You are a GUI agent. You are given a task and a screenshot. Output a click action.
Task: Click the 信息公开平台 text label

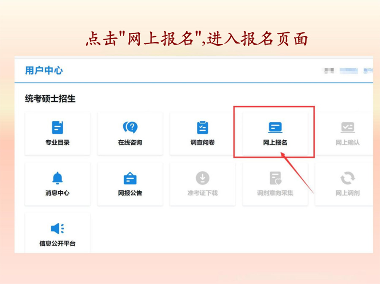click(x=57, y=244)
